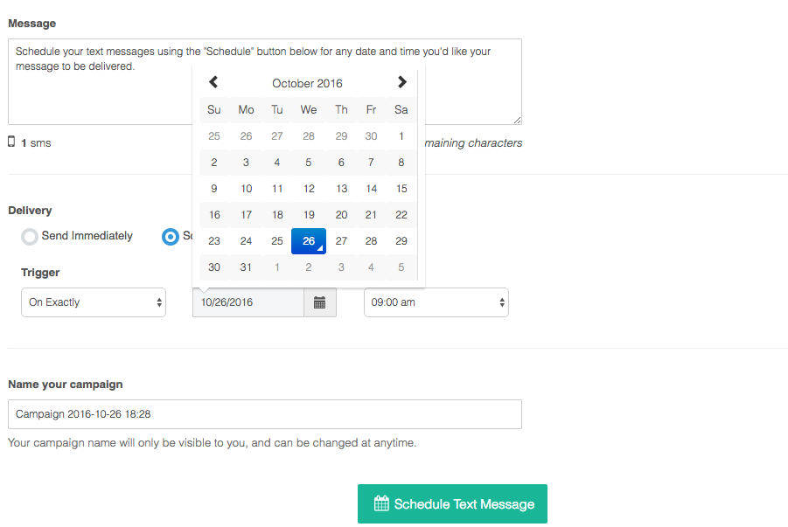
Task: Pick October 21 in the calendar
Action: click(x=371, y=215)
